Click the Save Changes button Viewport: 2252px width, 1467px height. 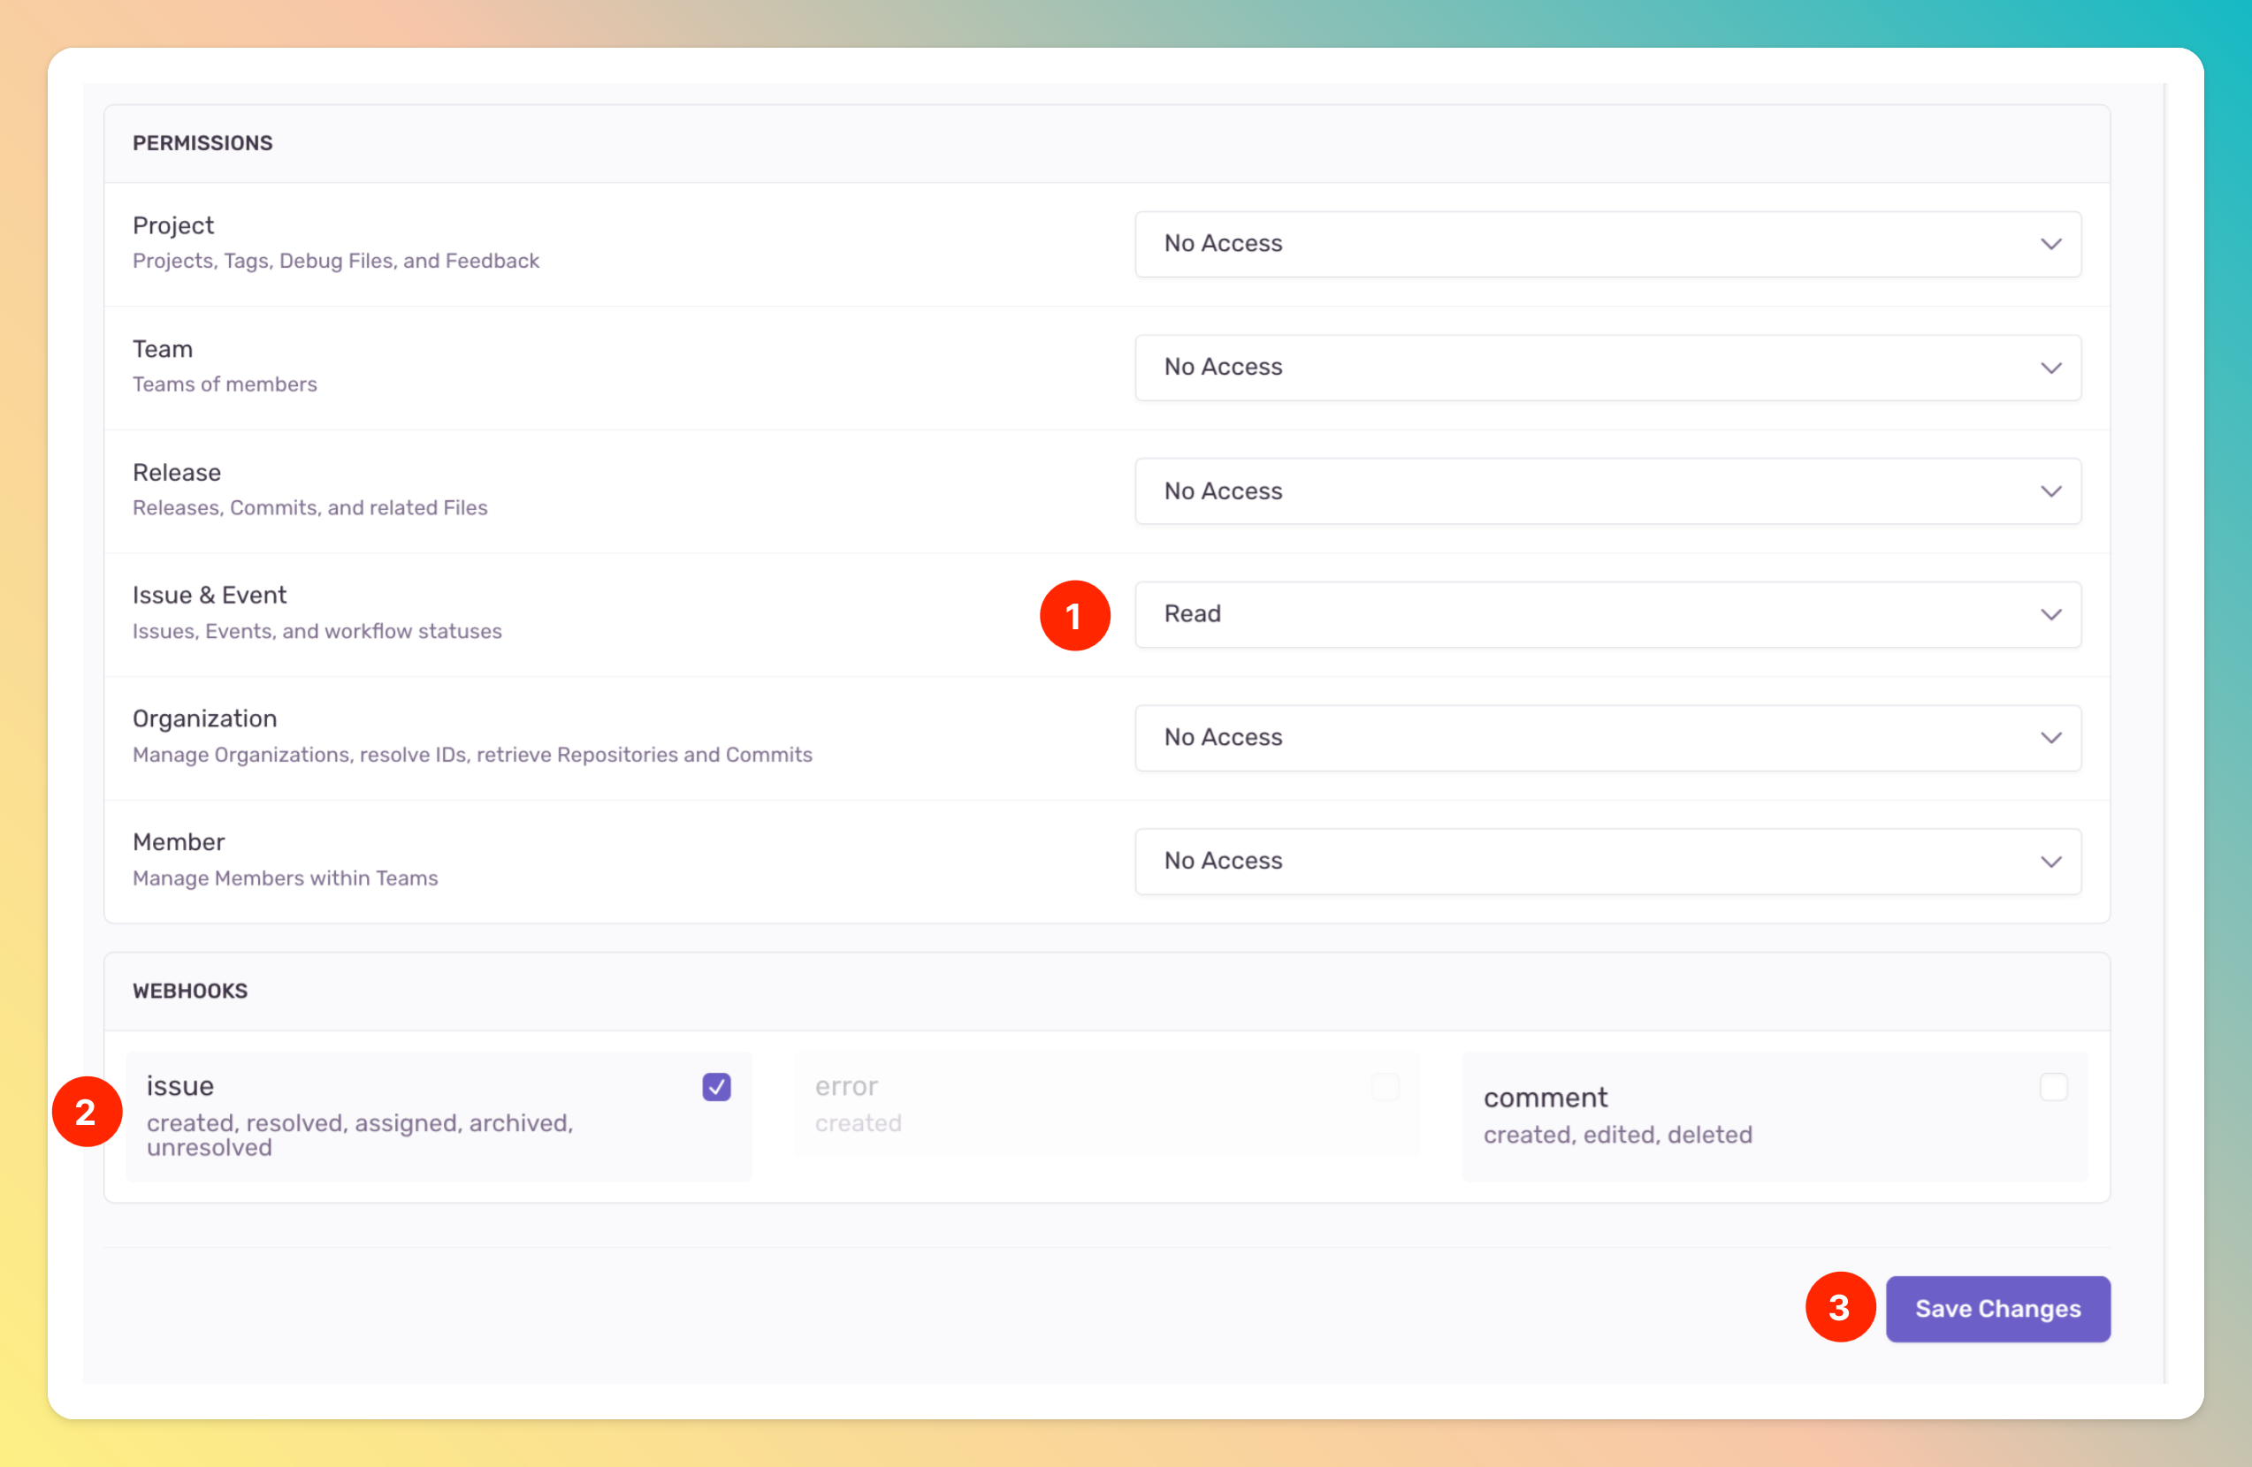1996,1308
